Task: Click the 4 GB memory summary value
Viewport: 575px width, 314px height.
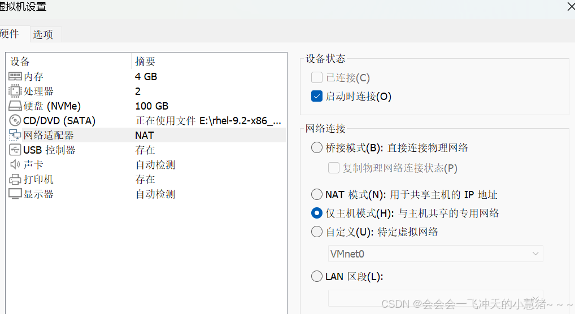Action: [x=146, y=77]
